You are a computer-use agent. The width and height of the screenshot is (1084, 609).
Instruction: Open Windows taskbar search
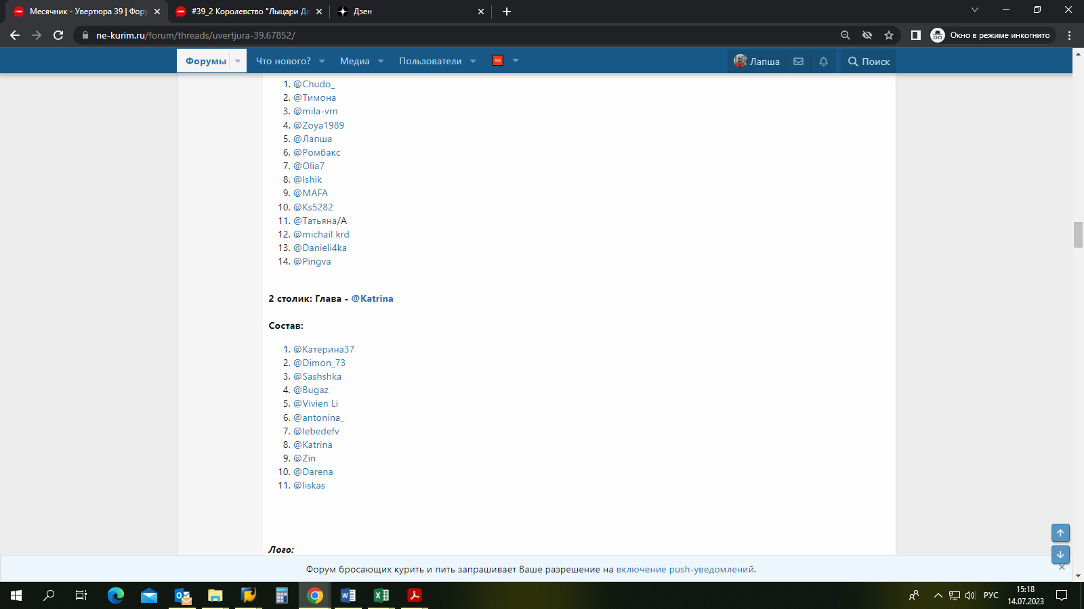tap(49, 595)
